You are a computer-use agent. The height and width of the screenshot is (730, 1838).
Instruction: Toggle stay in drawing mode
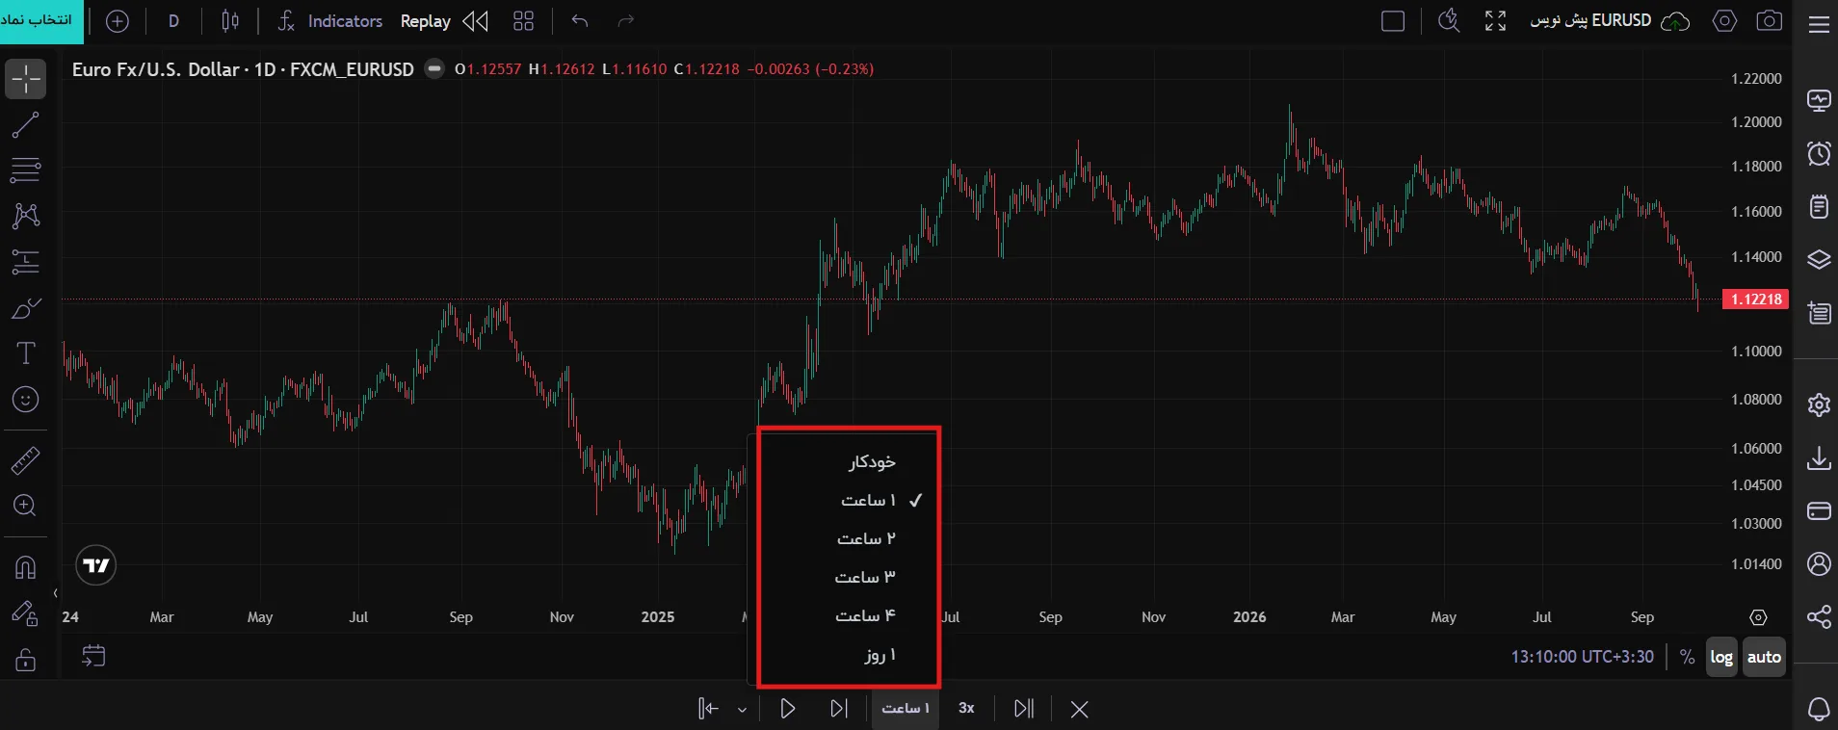tap(26, 613)
